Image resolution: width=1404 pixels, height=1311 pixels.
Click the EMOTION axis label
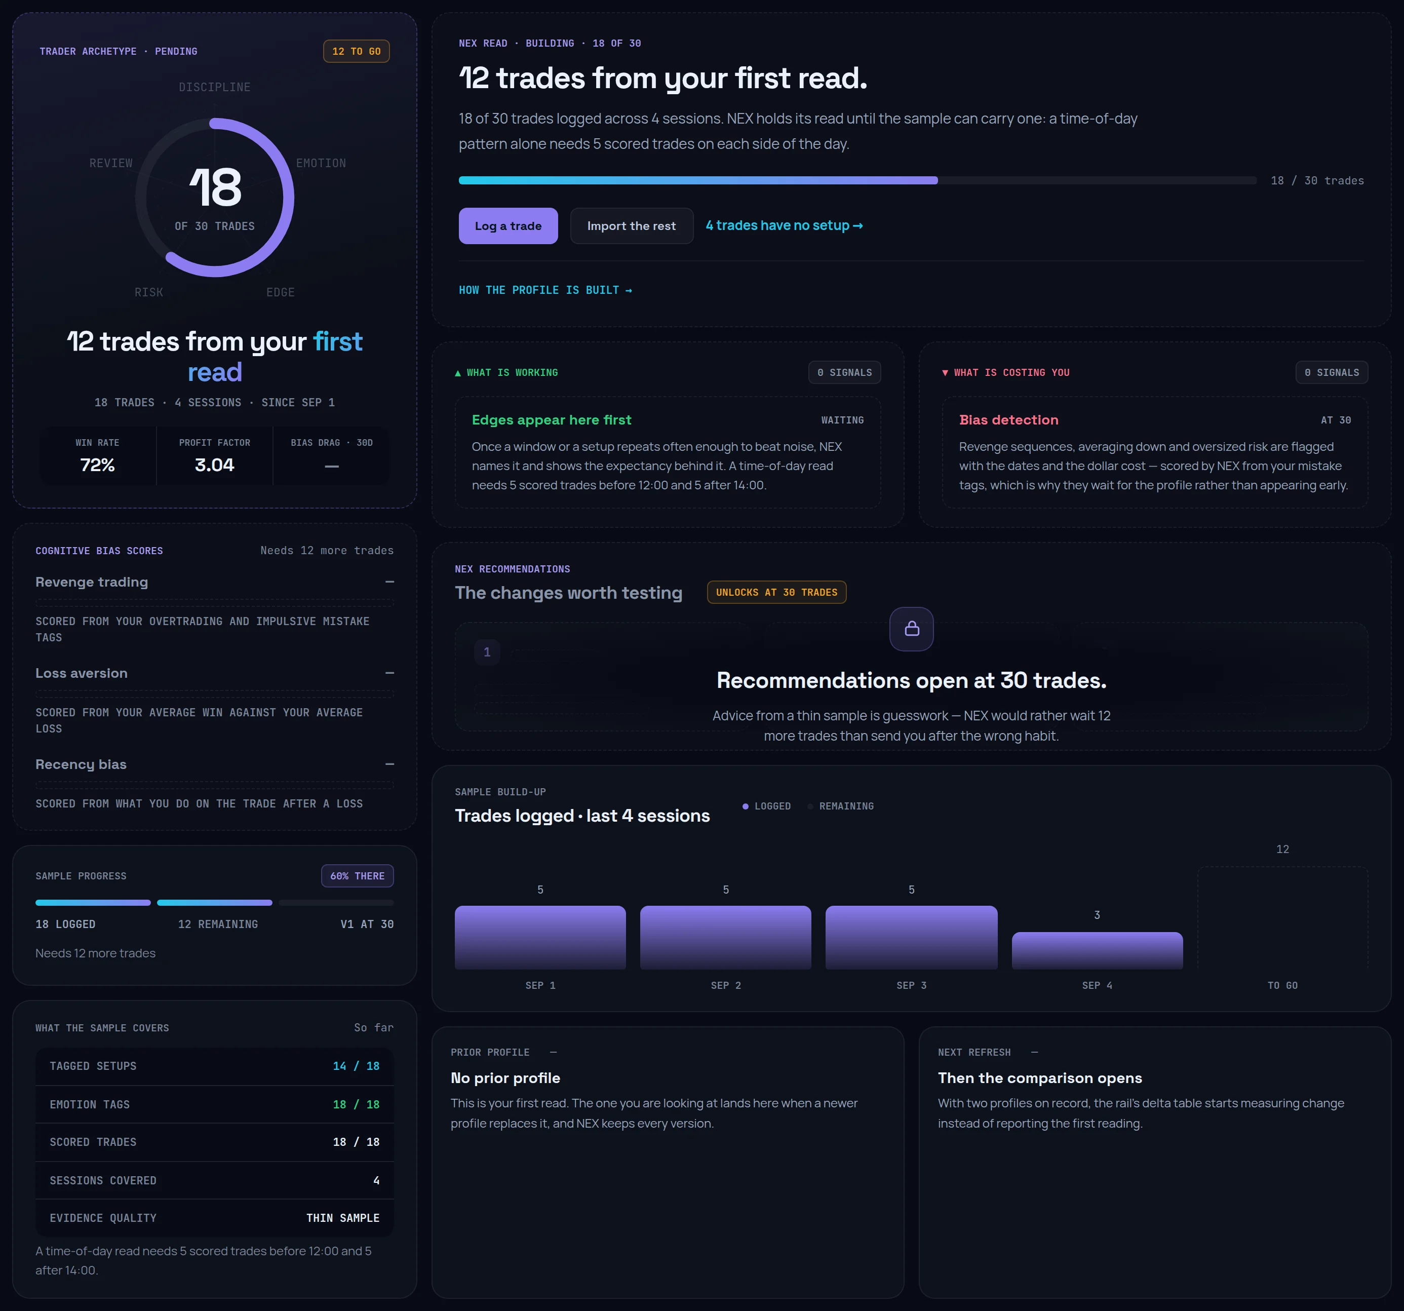click(321, 163)
